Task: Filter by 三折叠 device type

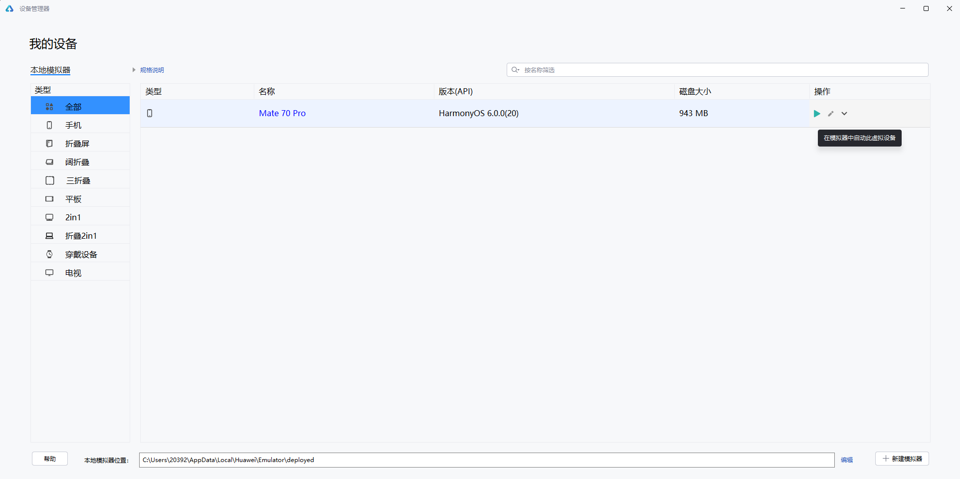Action: click(x=80, y=180)
